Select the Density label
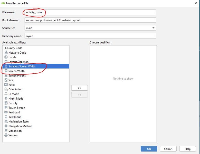 click(13, 103)
